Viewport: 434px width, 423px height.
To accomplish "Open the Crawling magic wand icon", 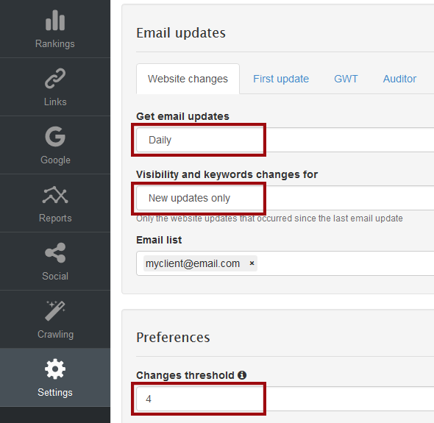I will pos(55,311).
